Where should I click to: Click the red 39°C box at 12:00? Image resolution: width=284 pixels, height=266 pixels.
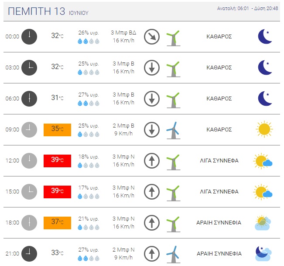pos(57,161)
